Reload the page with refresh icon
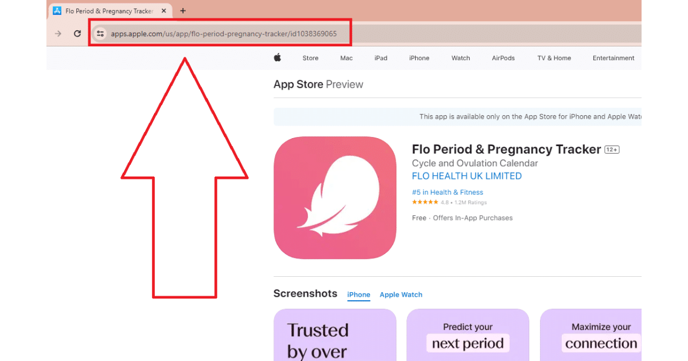This screenshot has width=688, height=361. (77, 34)
